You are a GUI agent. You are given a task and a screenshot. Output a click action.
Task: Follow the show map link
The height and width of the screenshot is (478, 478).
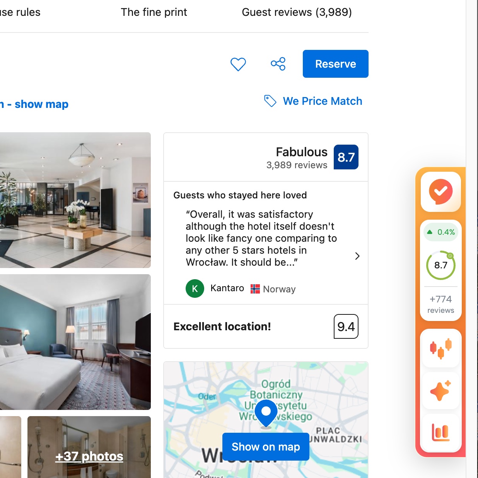41,104
